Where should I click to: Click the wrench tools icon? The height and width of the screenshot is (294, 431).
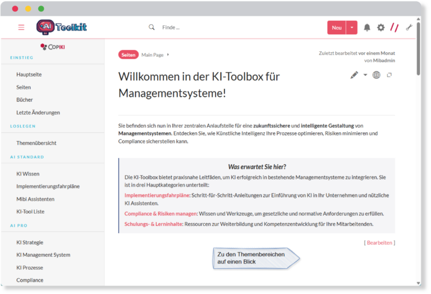click(x=409, y=27)
